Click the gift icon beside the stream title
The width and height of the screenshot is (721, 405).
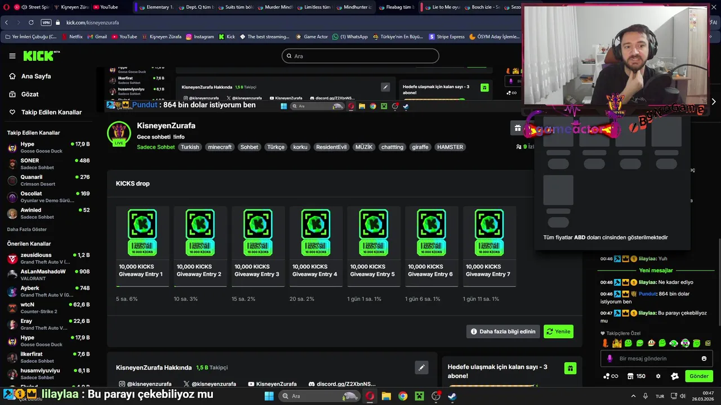[518, 128]
